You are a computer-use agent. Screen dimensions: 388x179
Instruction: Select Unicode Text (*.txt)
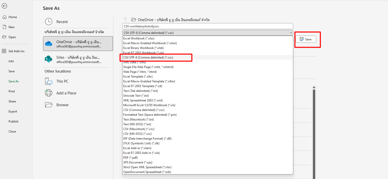(x=208, y=96)
